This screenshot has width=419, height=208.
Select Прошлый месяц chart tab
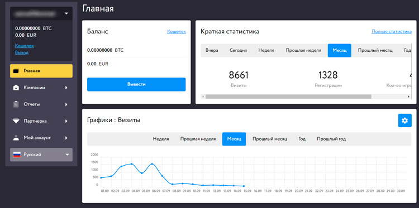(270, 139)
